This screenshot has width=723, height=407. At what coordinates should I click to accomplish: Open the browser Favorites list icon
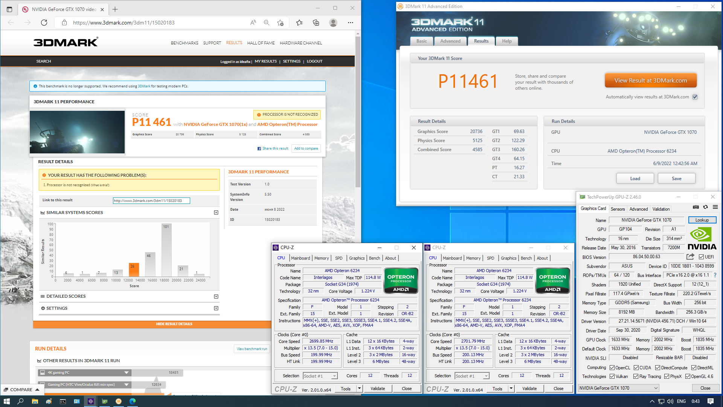(x=299, y=23)
